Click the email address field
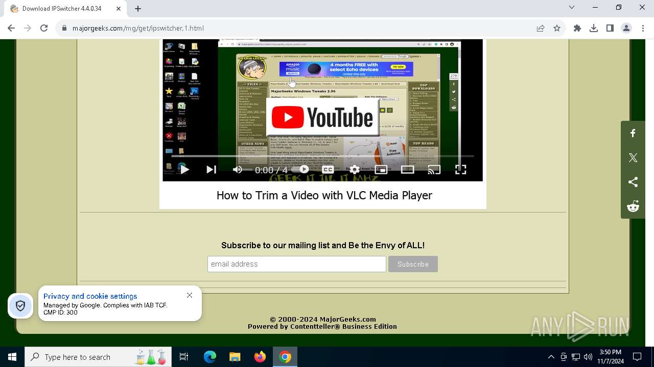 (x=297, y=264)
